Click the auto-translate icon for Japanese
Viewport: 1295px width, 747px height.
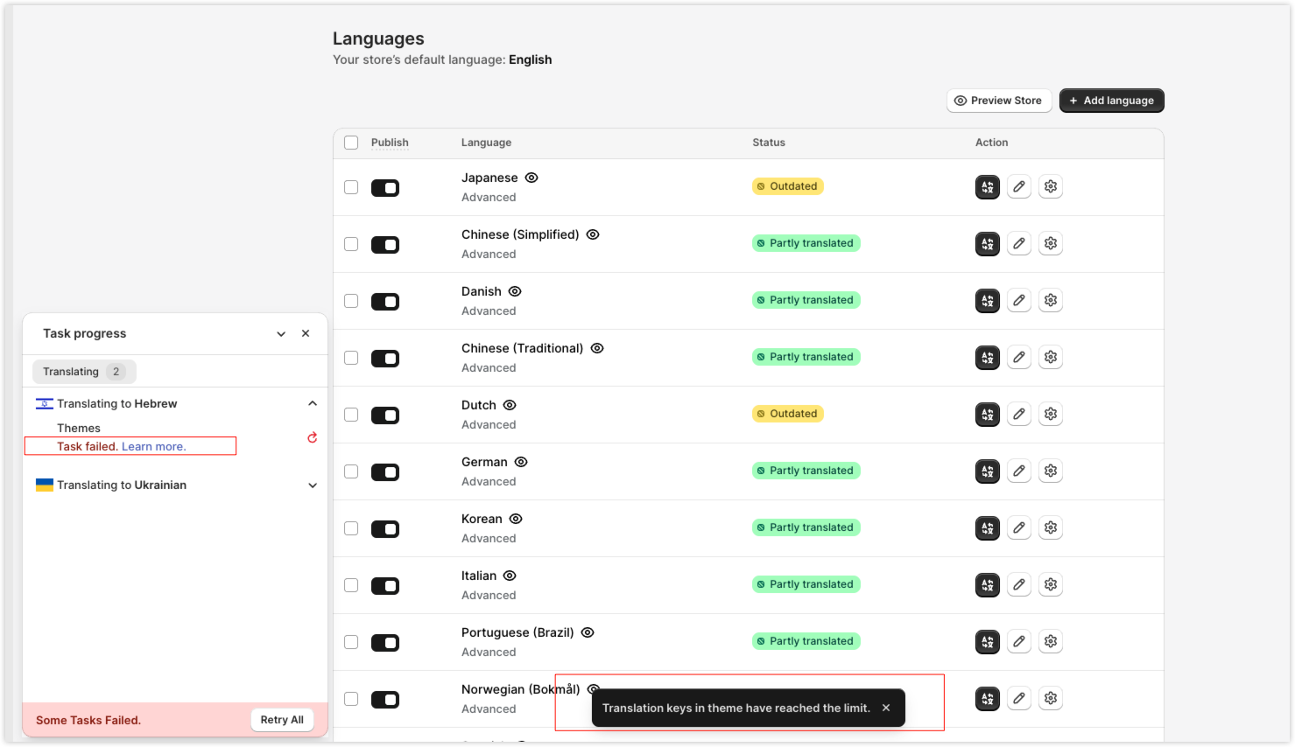coord(988,187)
